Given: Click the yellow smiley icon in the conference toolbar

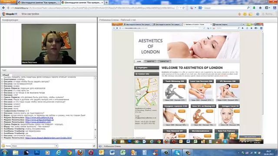Looking at the screenshot, I should click(x=245, y=14).
